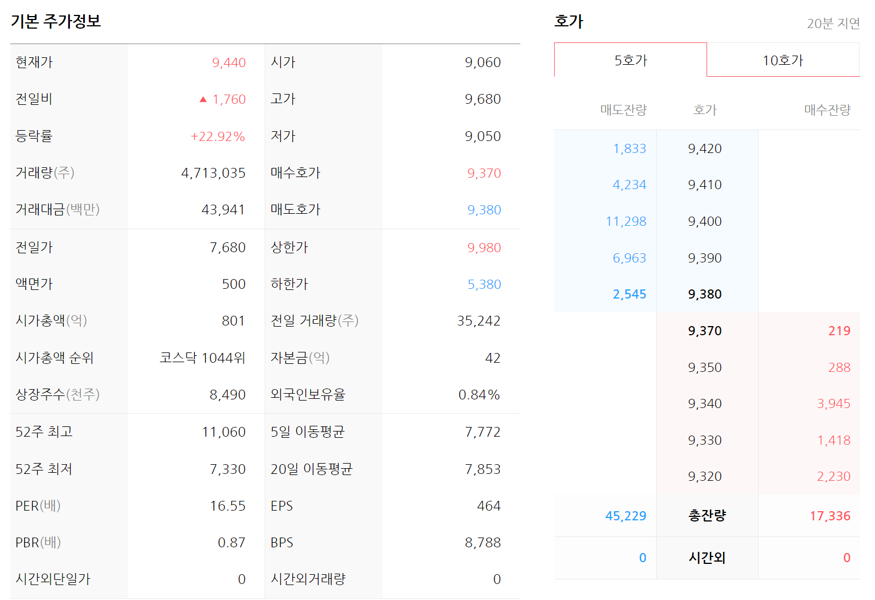The image size is (875, 600).
Task: Click sell quantity 1,833
Action: 629,149
